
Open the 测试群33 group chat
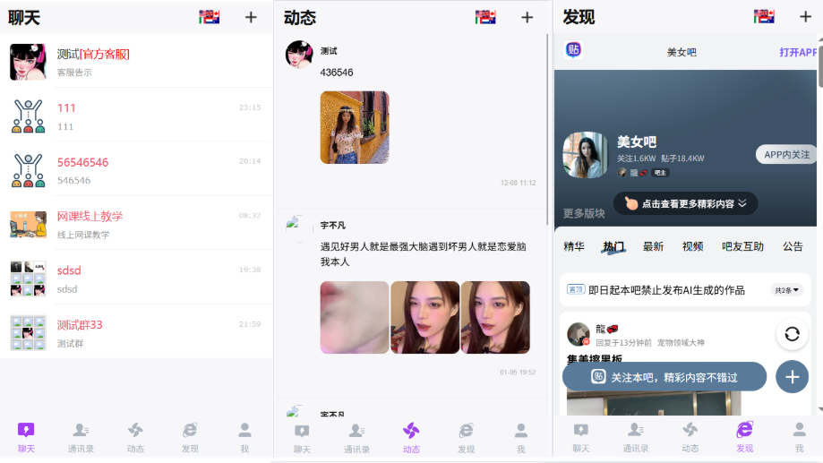point(136,333)
